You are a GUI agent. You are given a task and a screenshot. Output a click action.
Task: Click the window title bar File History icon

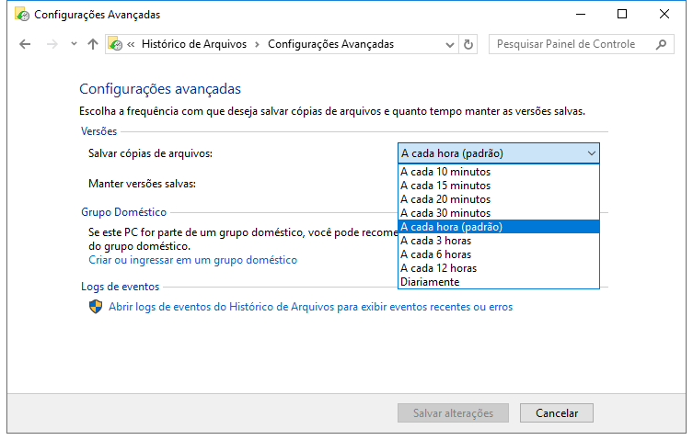(22, 15)
